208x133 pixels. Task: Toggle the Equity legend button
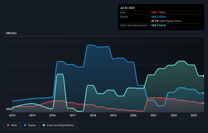click(30, 125)
